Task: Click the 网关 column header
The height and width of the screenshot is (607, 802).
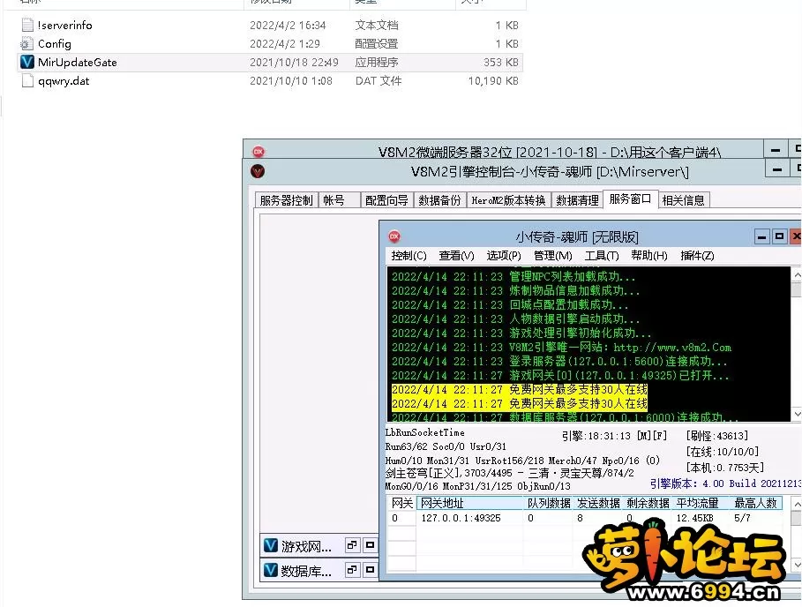Action: pos(401,503)
